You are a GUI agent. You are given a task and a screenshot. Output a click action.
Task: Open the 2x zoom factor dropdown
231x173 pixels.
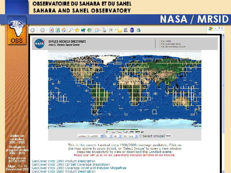coord(117,136)
